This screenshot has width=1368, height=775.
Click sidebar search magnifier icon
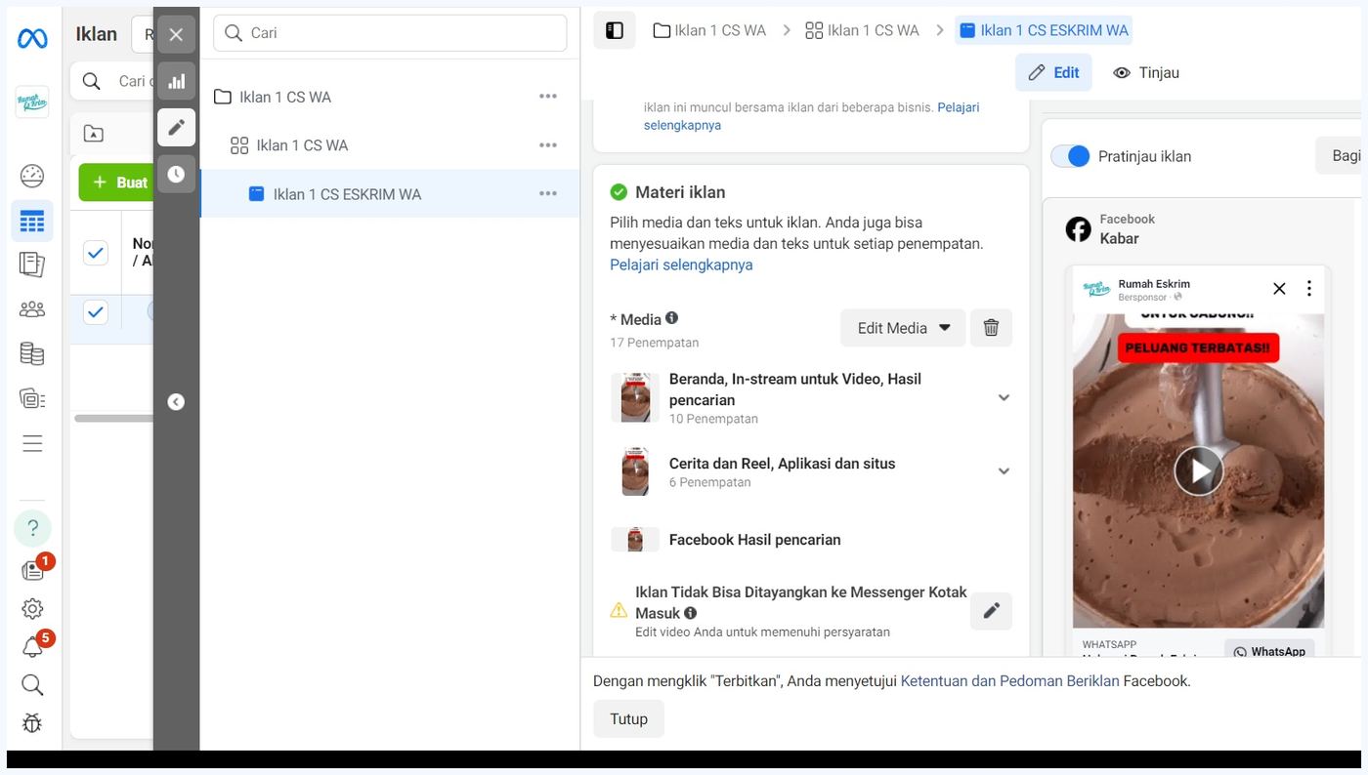[x=32, y=684]
